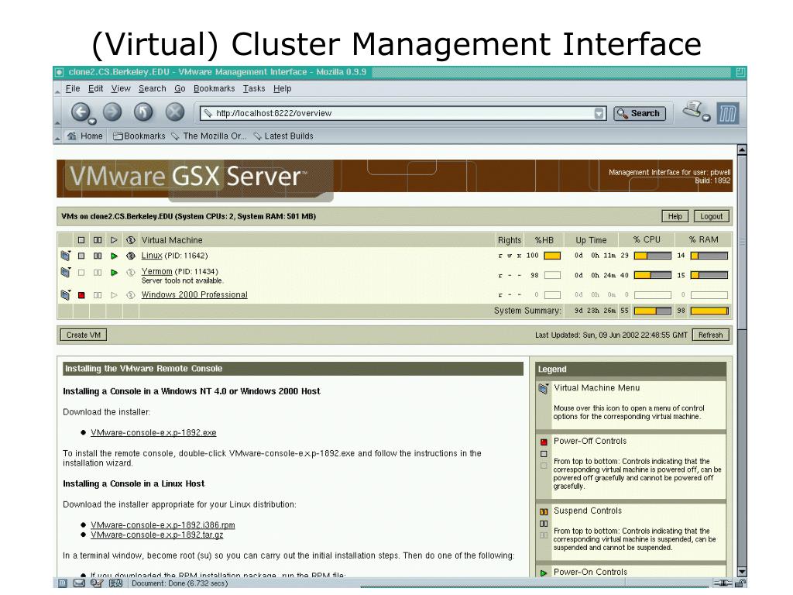Screen dimensions: 793x595
Task: Open the Yermom virtual machine link
Action: pos(156,272)
